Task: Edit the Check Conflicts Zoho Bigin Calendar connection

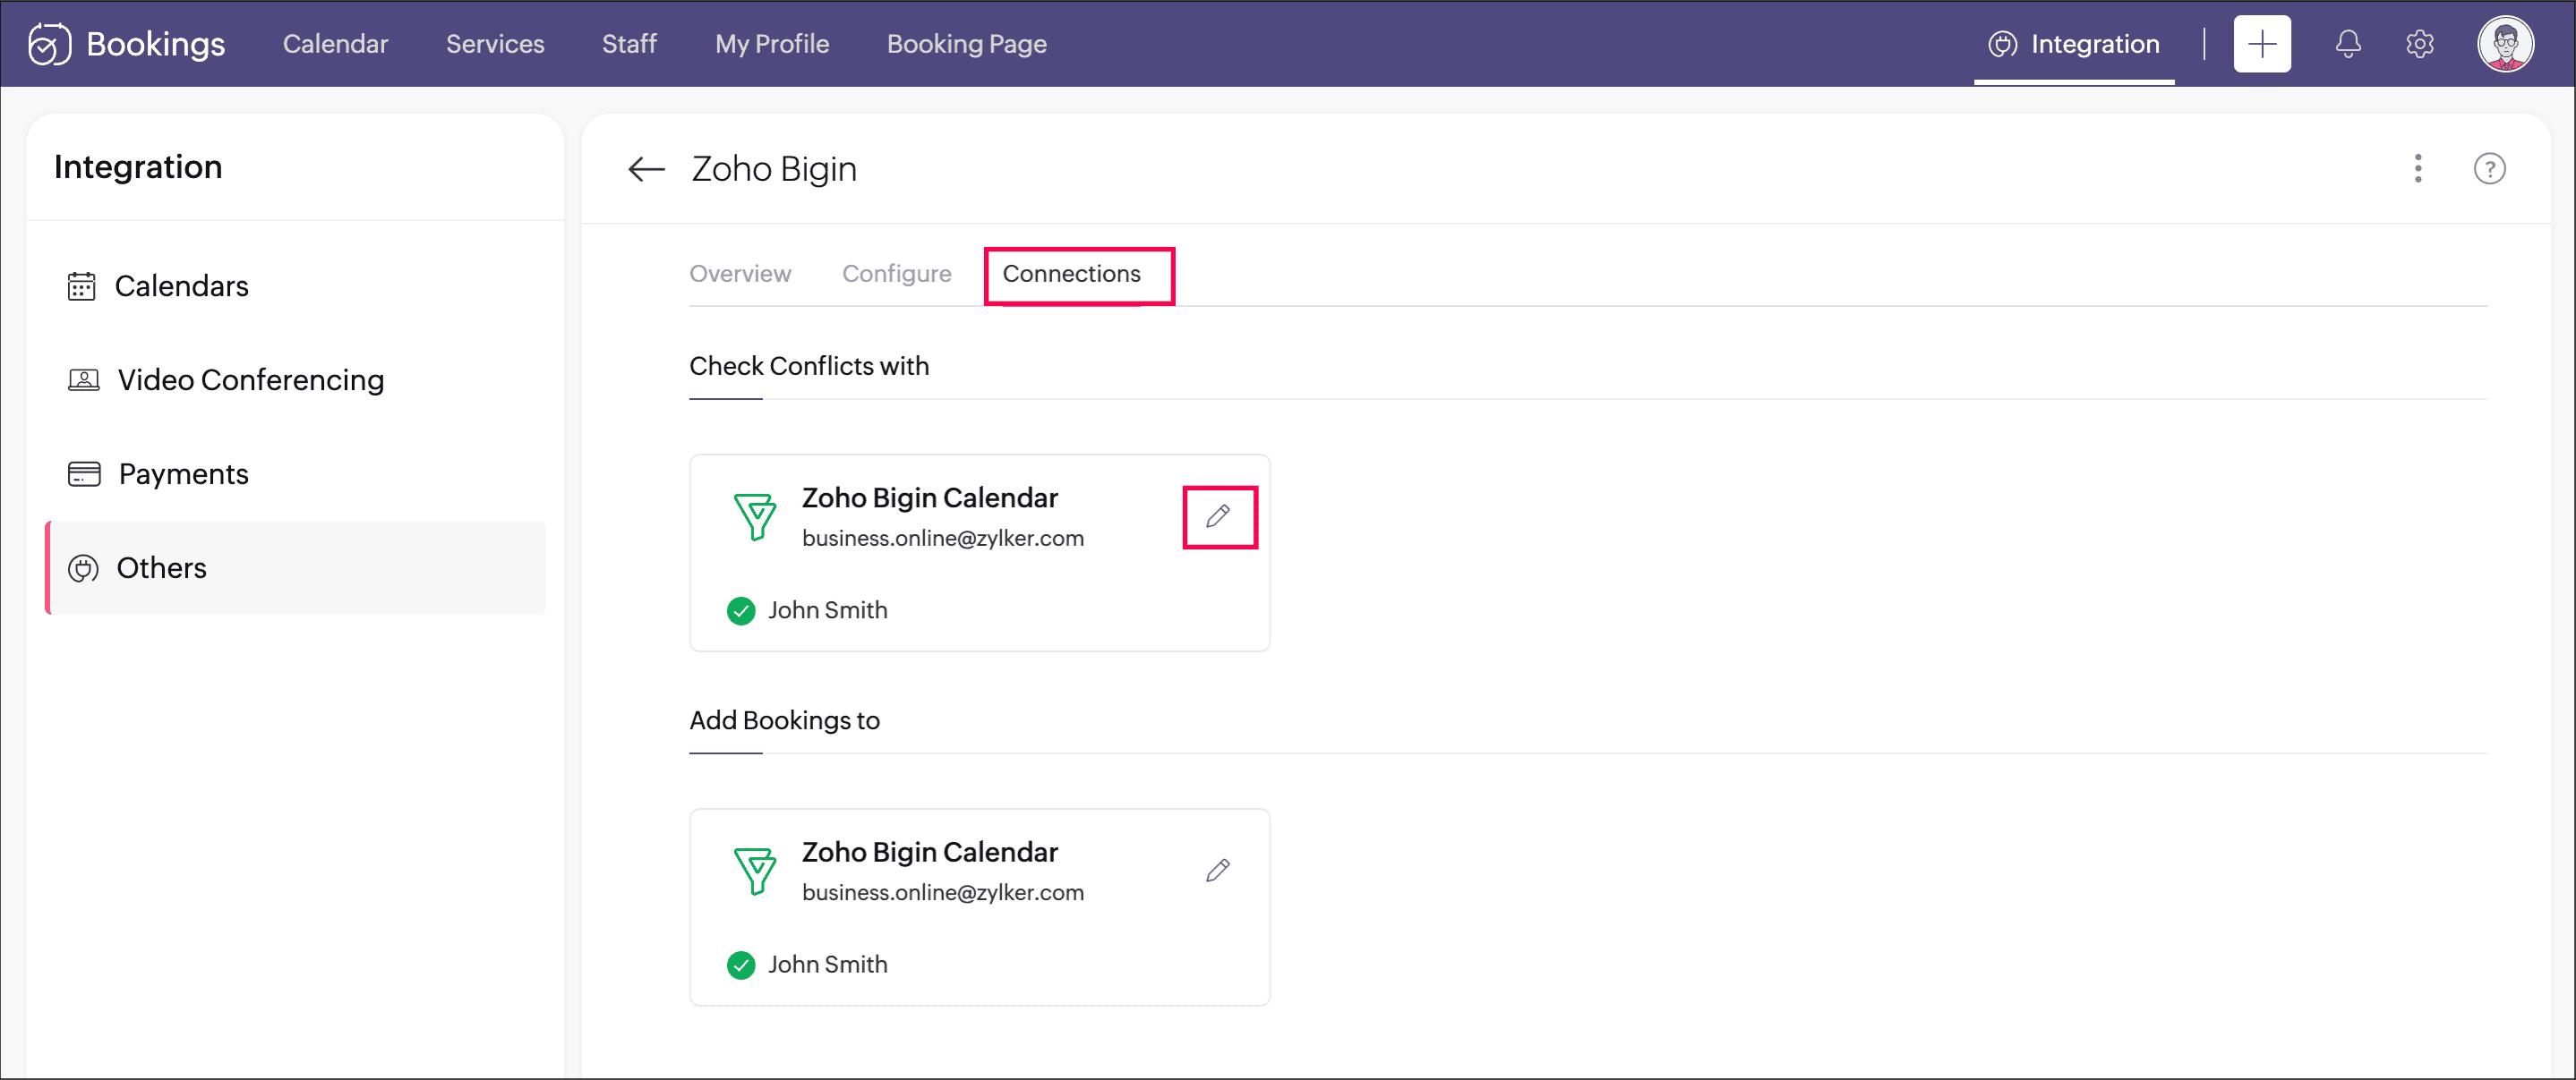Action: (1218, 516)
